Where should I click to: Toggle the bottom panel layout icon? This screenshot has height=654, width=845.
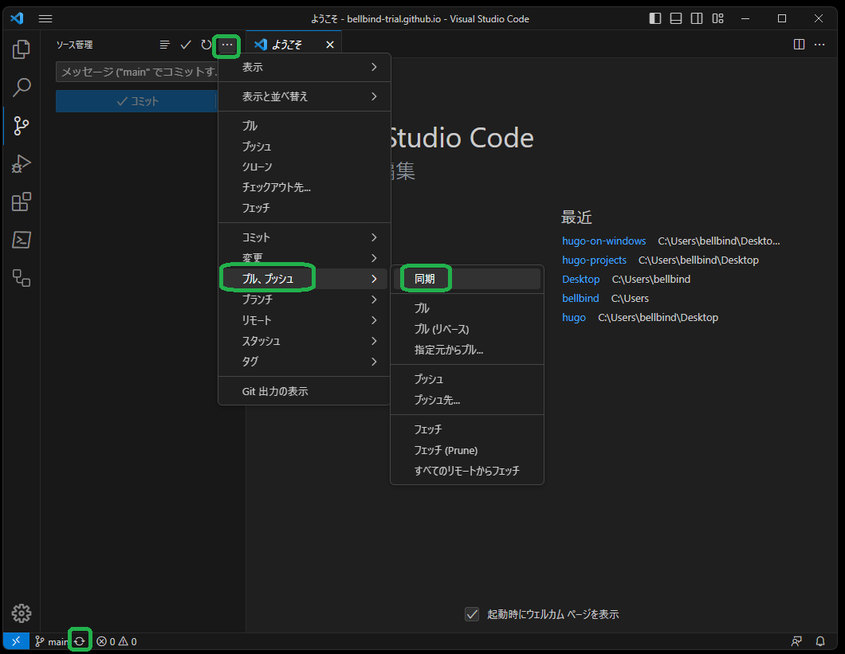point(676,19)
